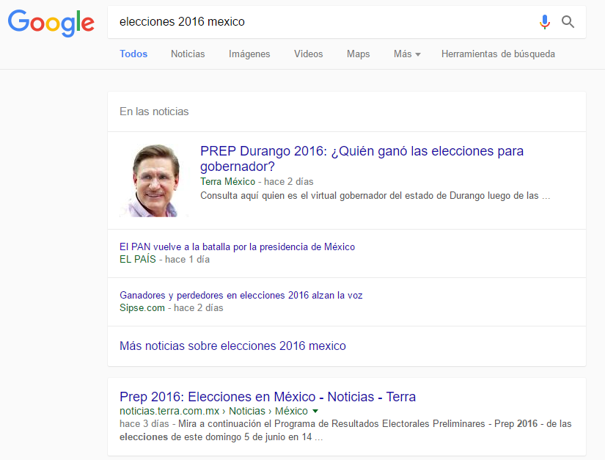This screenshot has width=605, height=460.
Task: Open the Imágenes tab
Action: pos(249,54)
